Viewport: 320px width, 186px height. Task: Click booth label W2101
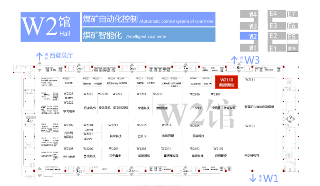tap(250, 126)
